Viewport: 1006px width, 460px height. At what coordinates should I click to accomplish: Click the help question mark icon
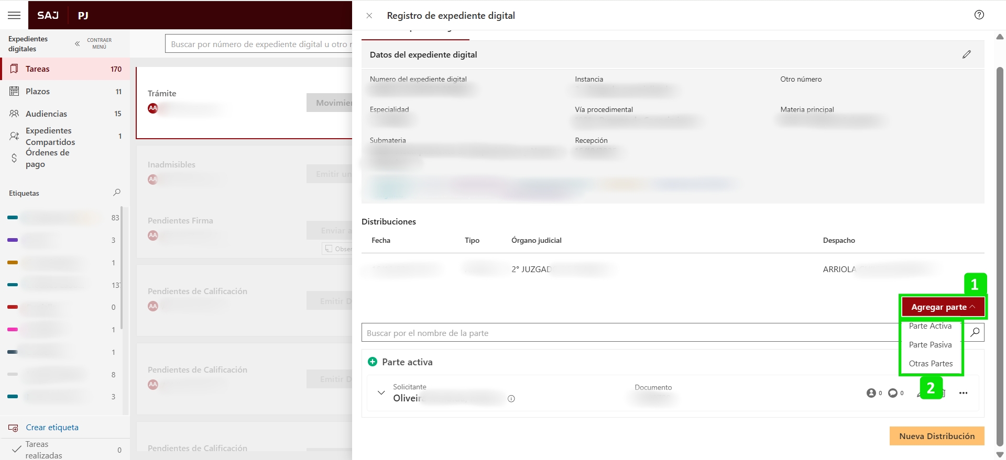click(x=979, y=15)
